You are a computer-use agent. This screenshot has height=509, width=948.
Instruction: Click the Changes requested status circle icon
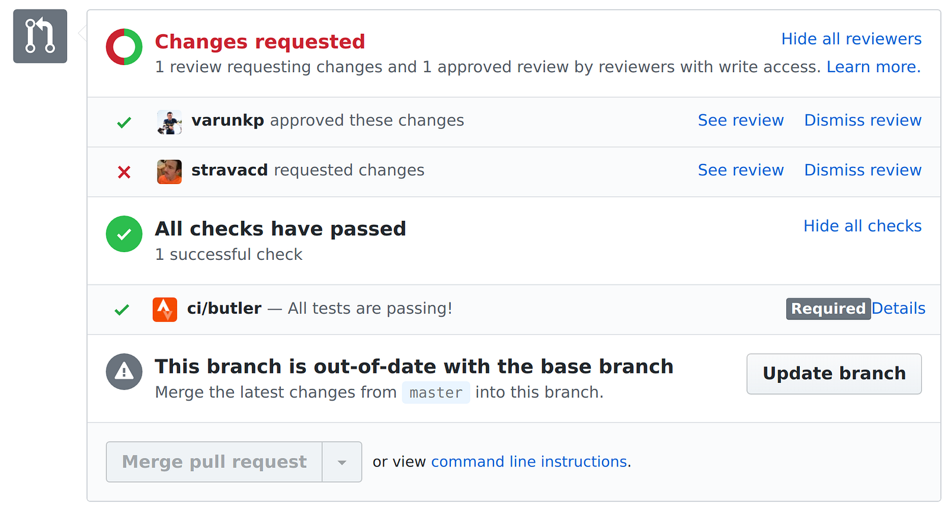(124, 47)
